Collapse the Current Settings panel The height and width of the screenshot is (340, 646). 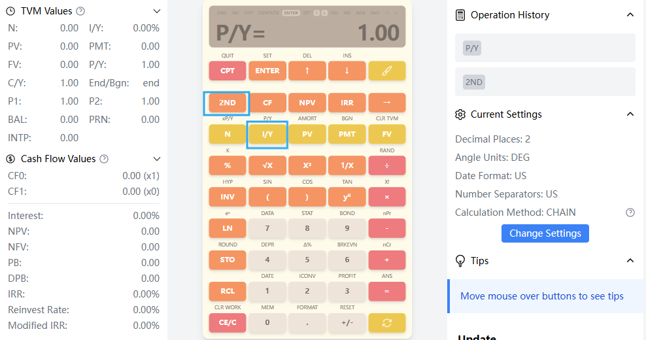630,114
